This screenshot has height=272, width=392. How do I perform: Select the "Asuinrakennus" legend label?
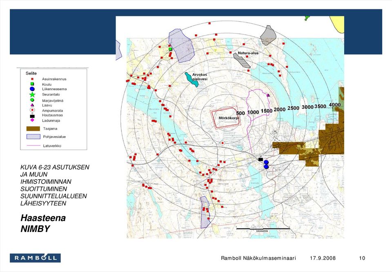pos(54,79)
